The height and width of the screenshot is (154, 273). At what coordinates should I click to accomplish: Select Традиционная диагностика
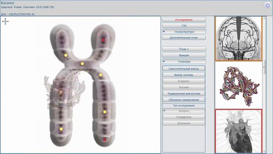coord(184,93)
